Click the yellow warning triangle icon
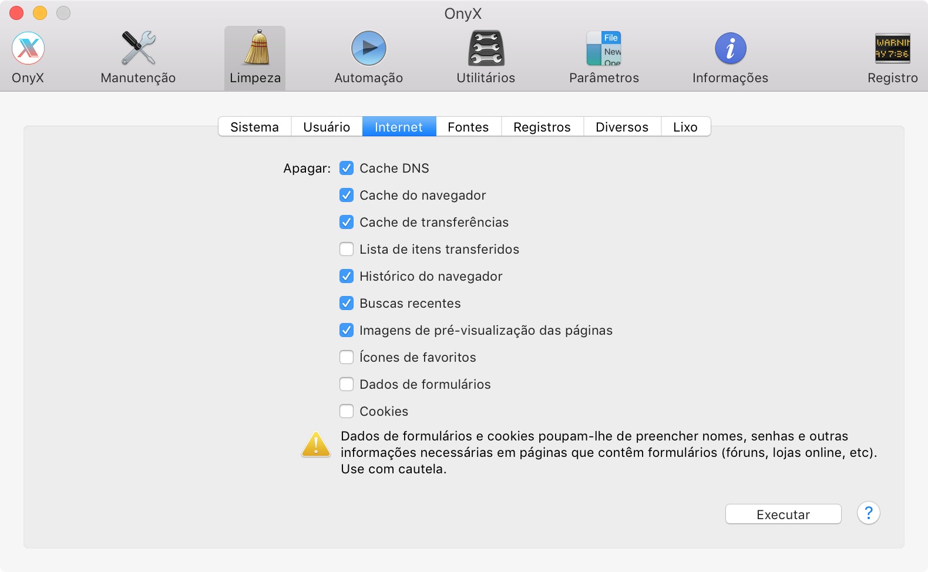 [316, 445]
